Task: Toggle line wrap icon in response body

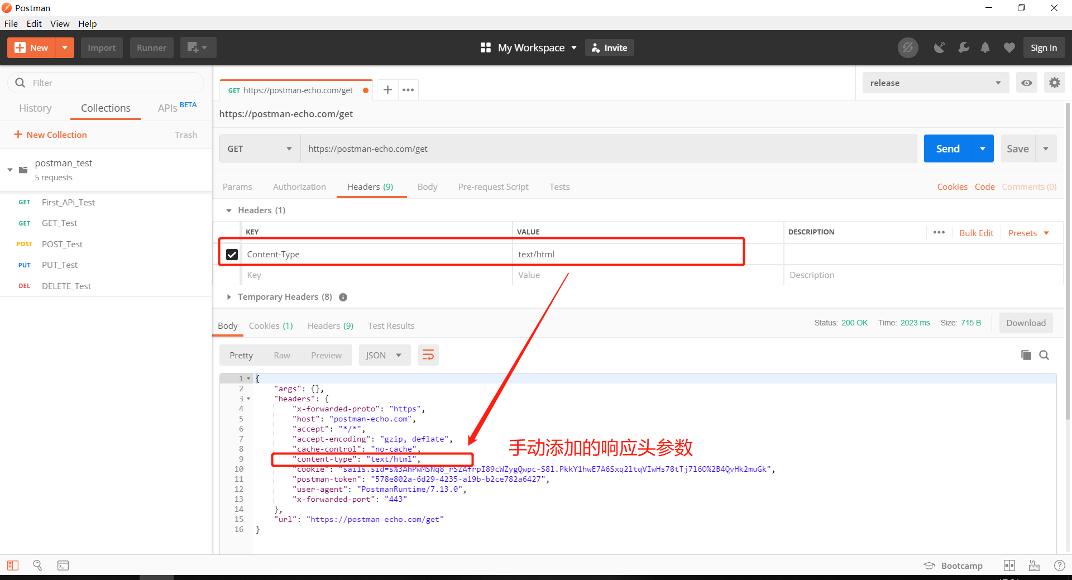Action: (428, 355)
